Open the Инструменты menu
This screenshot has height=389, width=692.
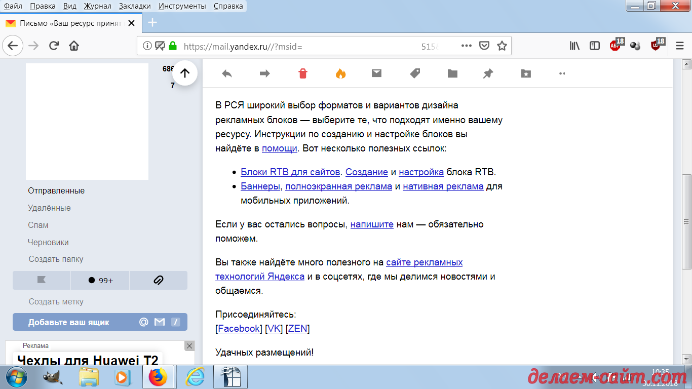coord(182,6)
